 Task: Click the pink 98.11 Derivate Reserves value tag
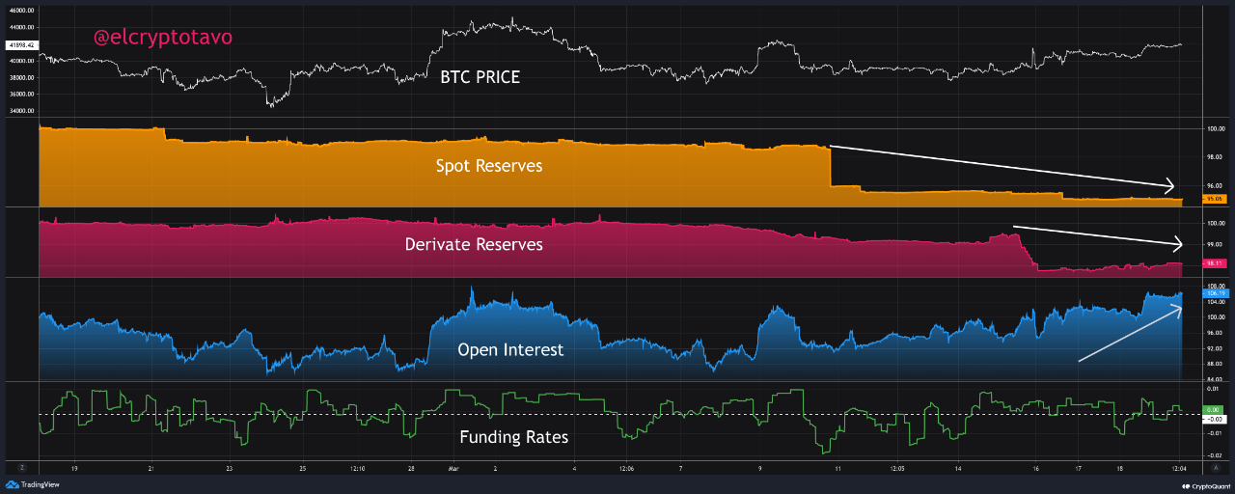pyautogui.click(x=1213, y=262)
